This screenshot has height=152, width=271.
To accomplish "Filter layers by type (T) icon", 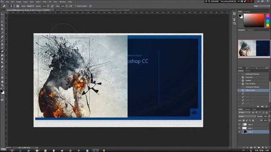I will pyautogui.click(x=260, y=113).
